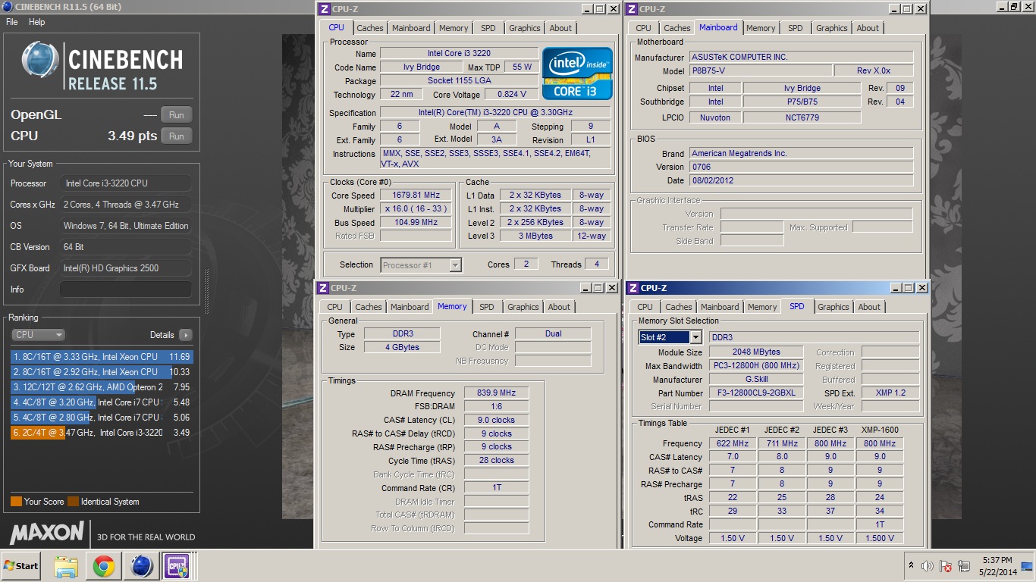Select ranking row 4C/8T @ 2.80 GHz
Screen dimensions: 1036x582
pos(102,417)
